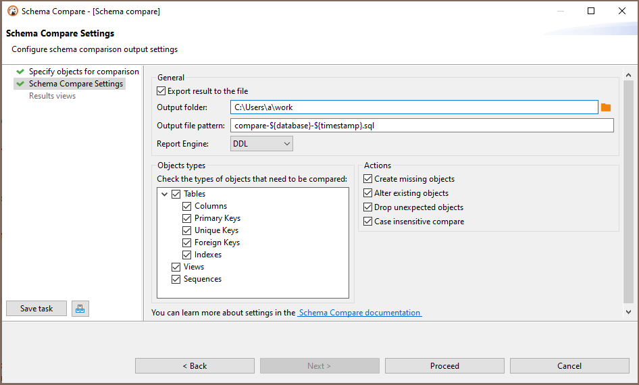Click the vertical scrollbar track
639x385 pixels.
628,191
